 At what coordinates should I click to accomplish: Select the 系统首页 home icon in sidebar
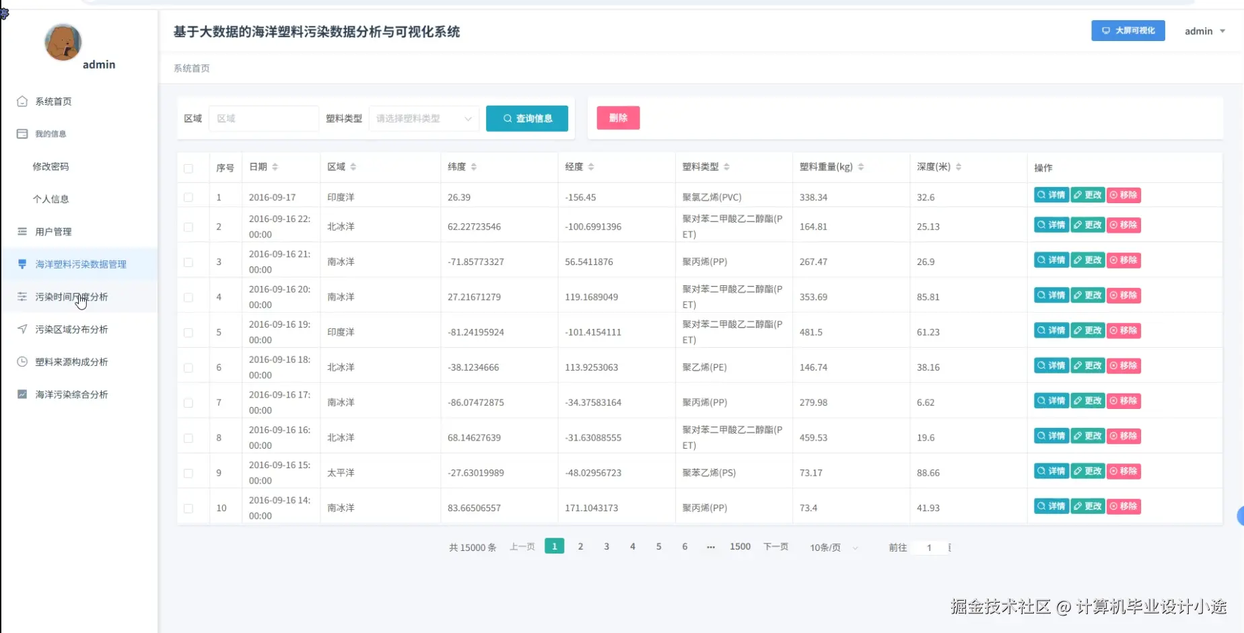point(22,101)
